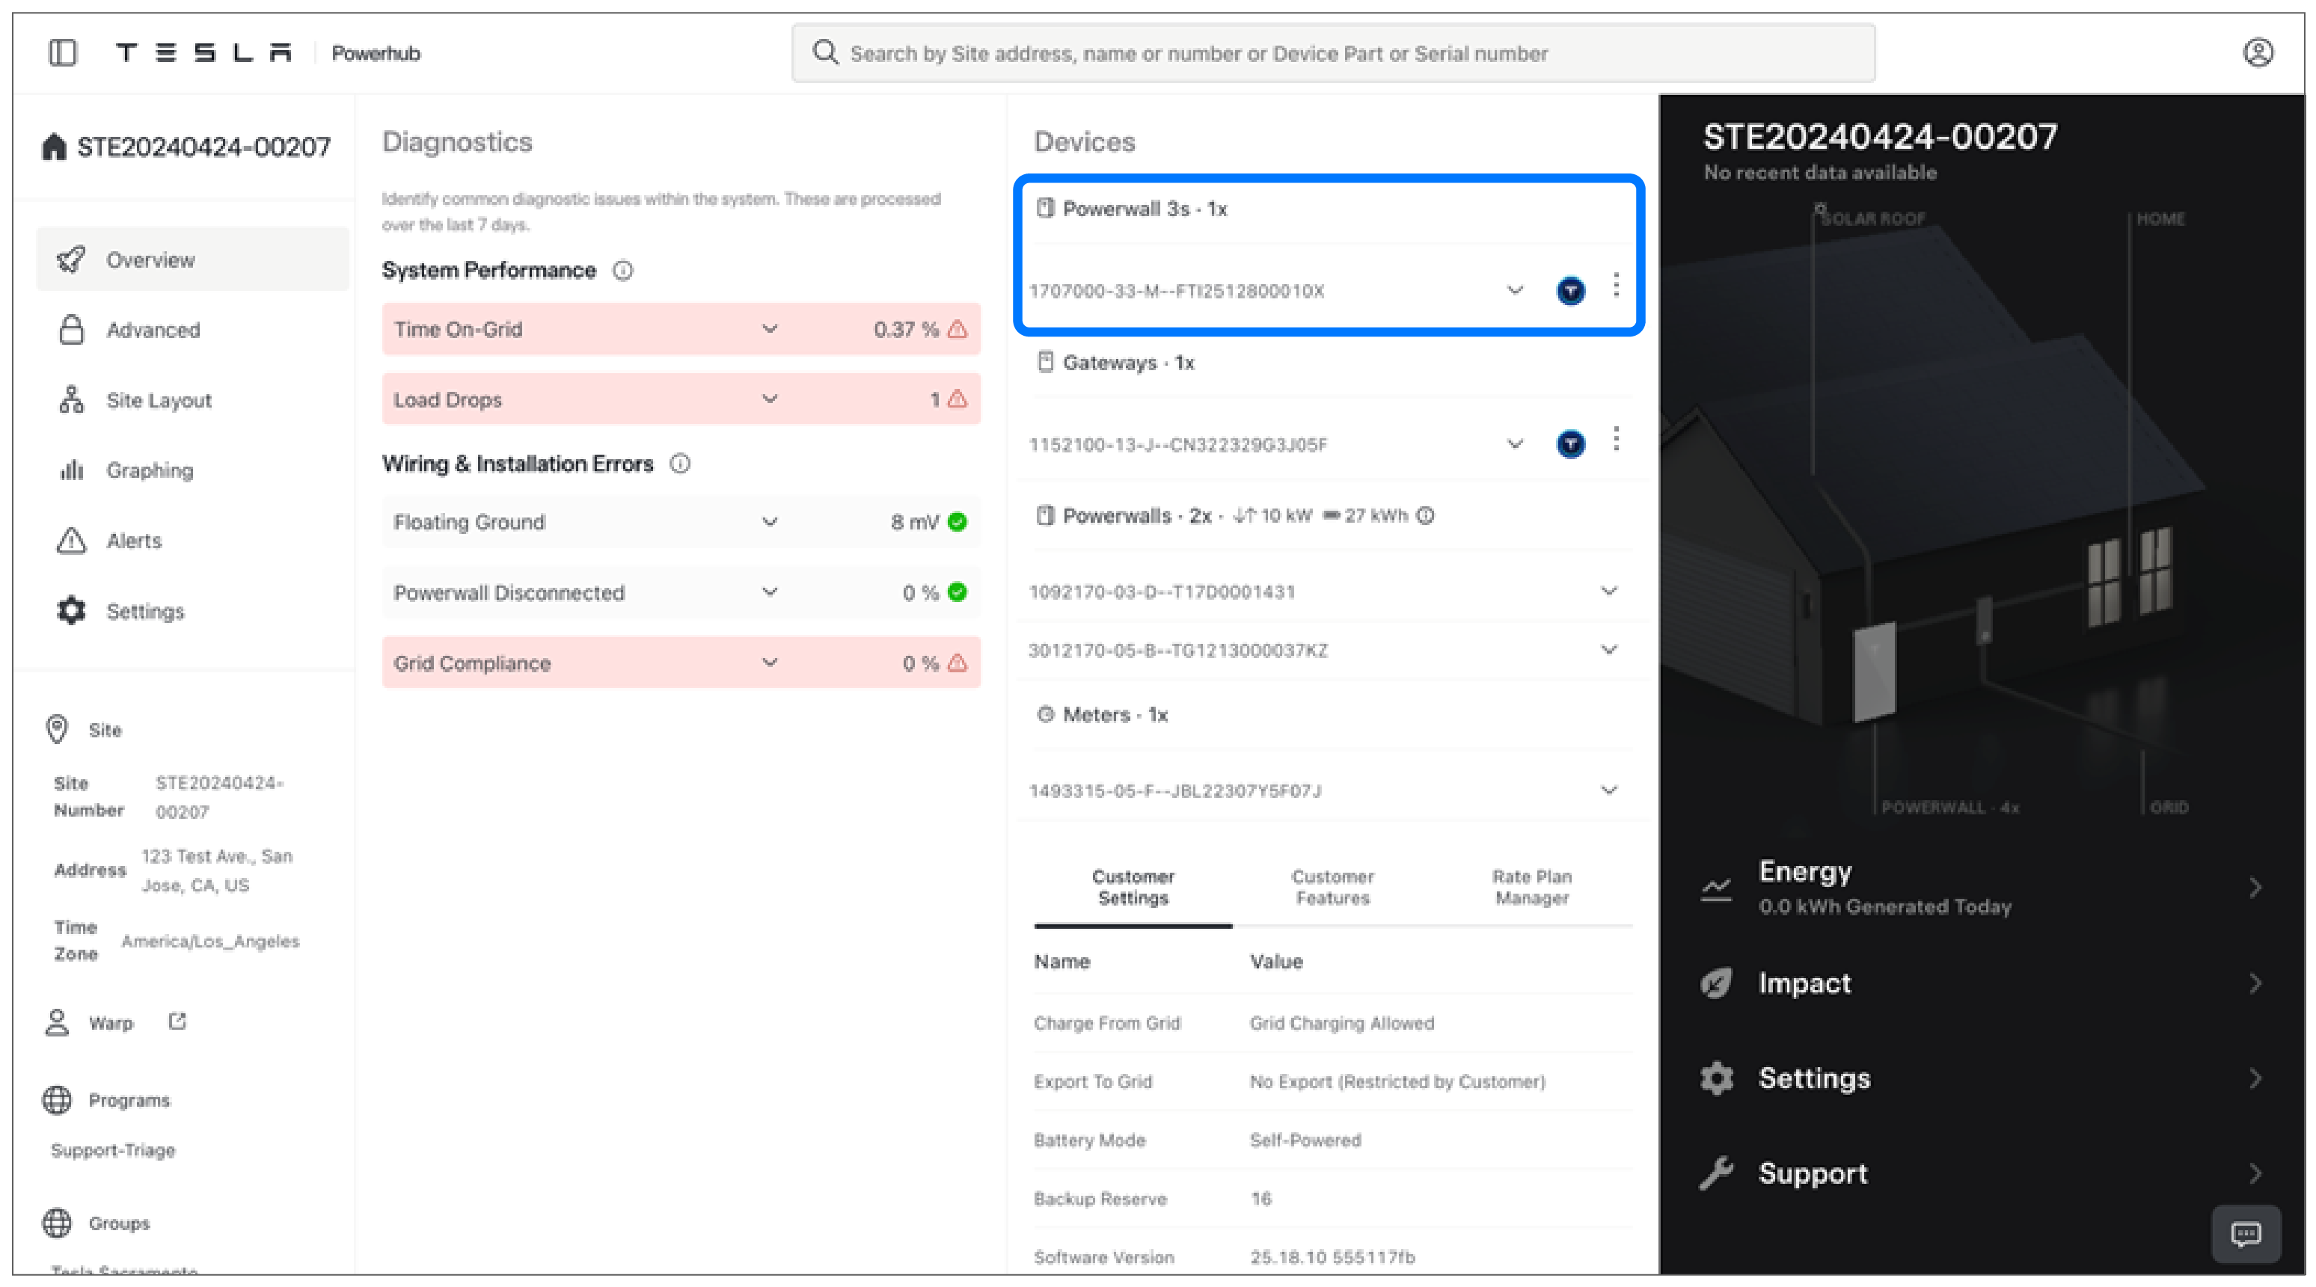Expand the Time On-Grid diagnostic row
The width and height of the screenshot is (2316, 1287).
[770, 329]
